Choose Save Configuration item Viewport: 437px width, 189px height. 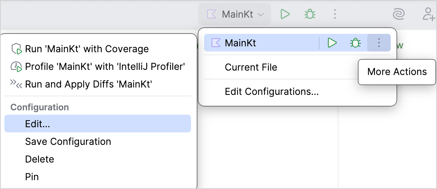click(98, 142)
